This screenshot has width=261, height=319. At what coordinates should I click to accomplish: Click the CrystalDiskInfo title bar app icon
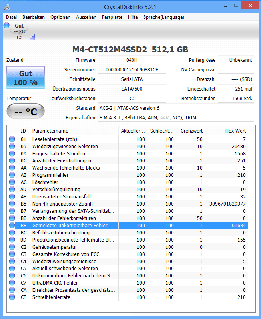click(x=7, y=7)
